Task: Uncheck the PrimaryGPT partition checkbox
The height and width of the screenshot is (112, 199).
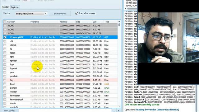Action: tap(5, 37)
